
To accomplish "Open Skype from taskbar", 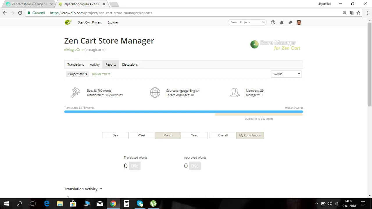I will 140,203.
